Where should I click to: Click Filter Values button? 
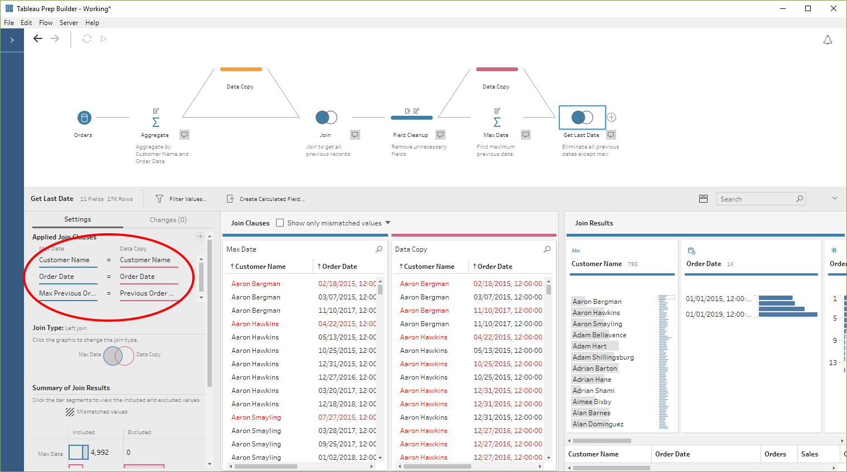click(x=181, y=199)
